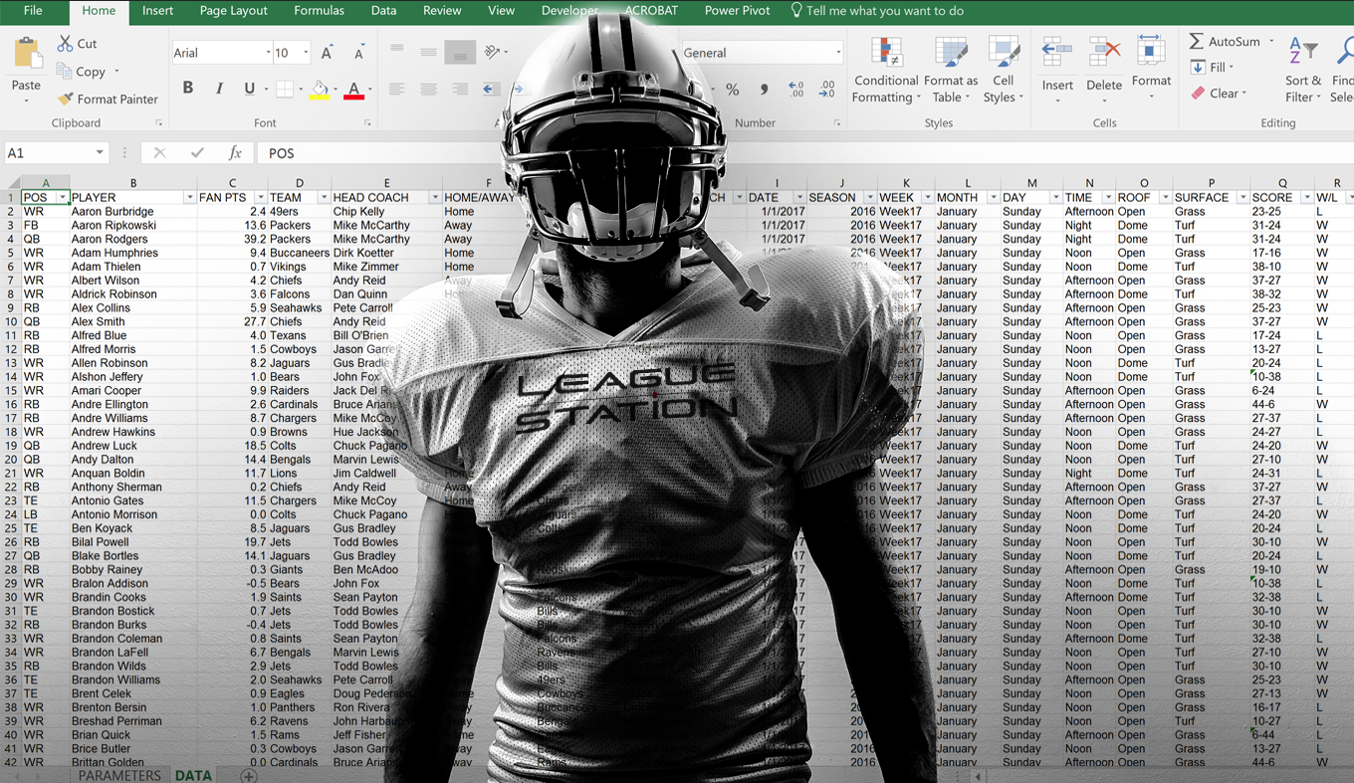Click the Align Left icon
This screenshot has width=1354, height=783.
point(396,89)
